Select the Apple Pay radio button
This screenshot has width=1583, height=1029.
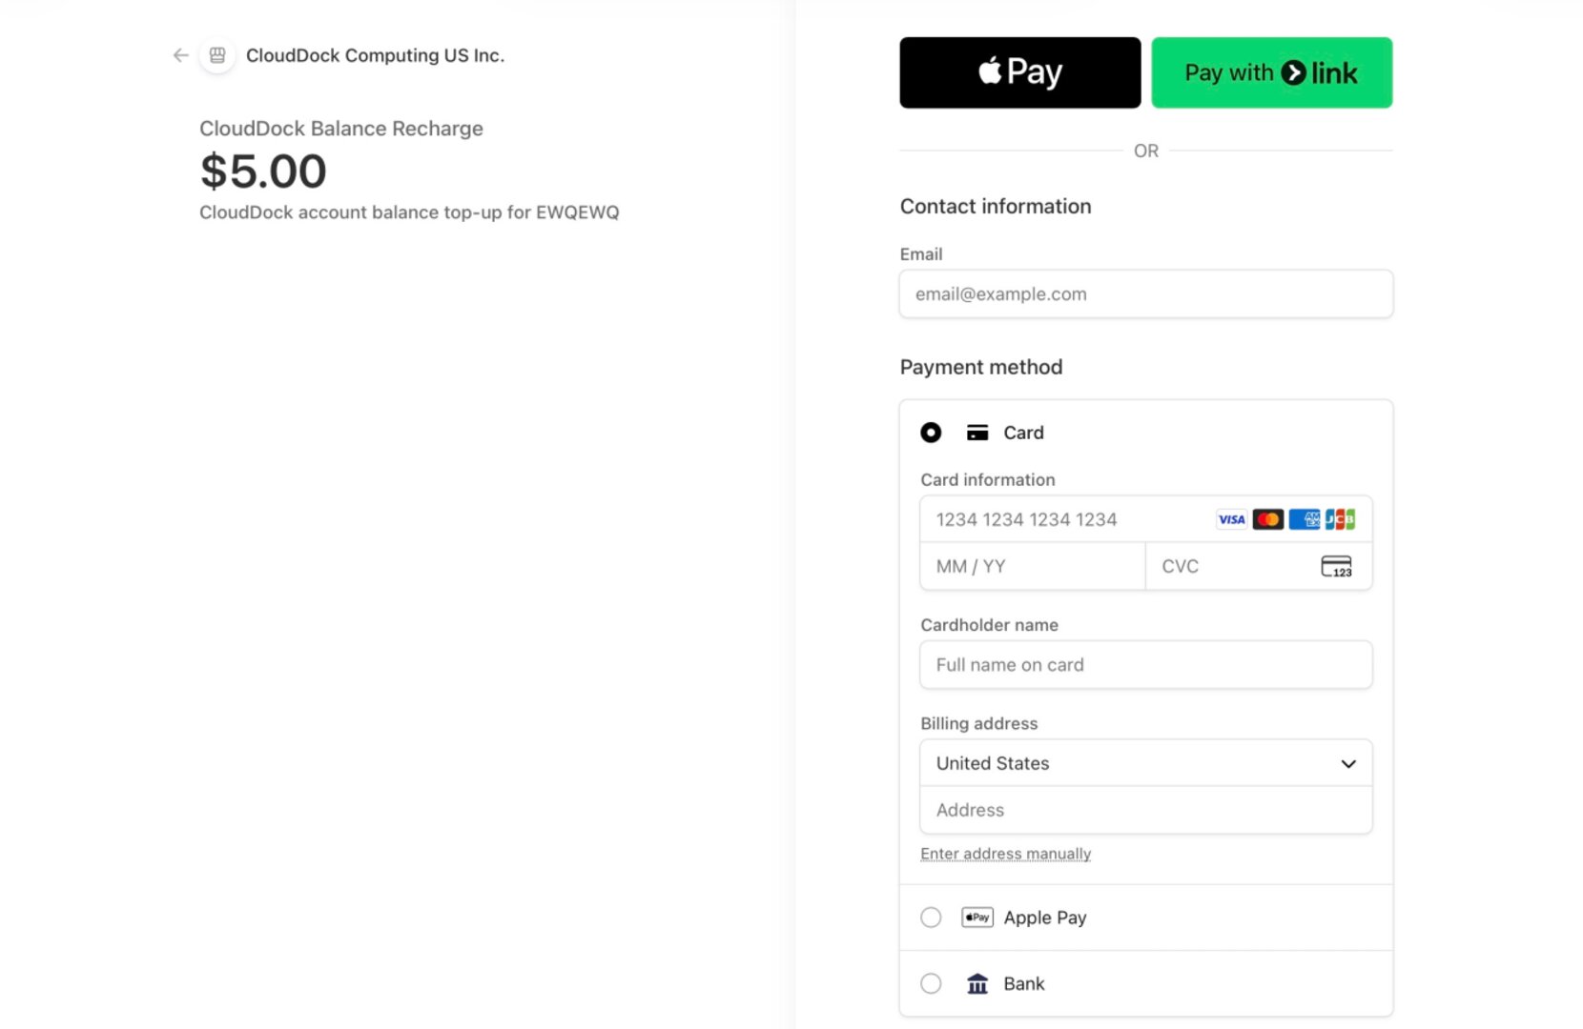(x=931, y=918)
